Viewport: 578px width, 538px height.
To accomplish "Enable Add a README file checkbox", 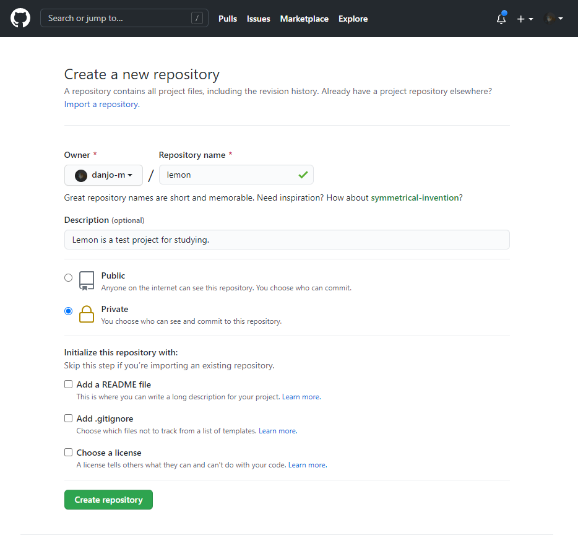I will (x=68, y=384).
